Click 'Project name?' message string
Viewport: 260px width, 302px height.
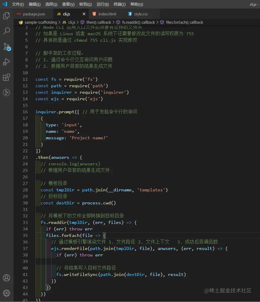click(x=89, y=138)
